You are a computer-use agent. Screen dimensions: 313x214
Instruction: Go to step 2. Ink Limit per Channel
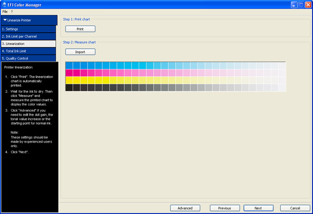click(28, 36)
